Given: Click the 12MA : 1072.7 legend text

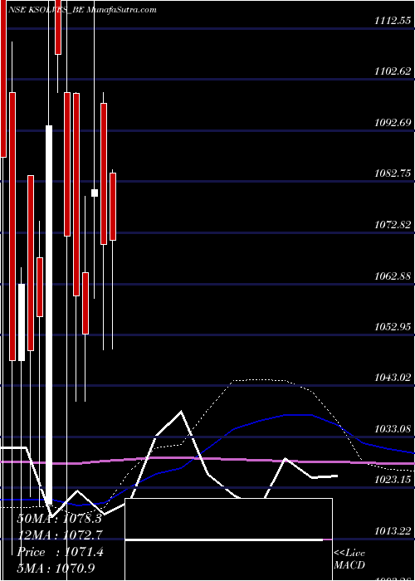Looking at the screenshot, I should tap(60, 535).
